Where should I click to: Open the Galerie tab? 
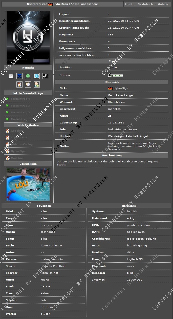click(x=163, y=4)
